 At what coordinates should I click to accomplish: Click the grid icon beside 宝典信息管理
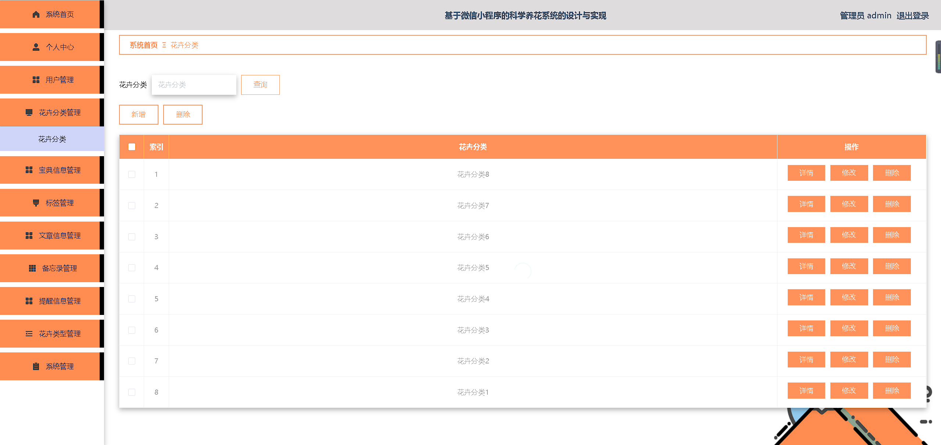point(29,170)
